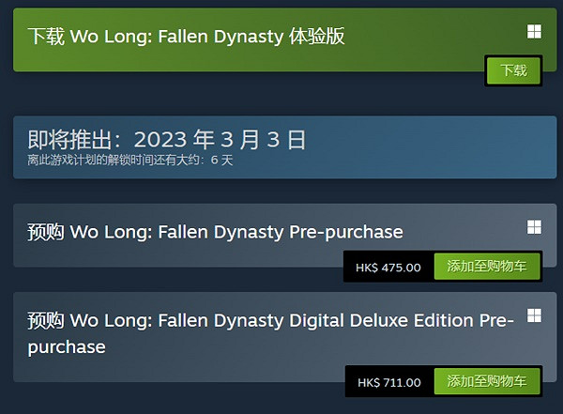Click the 预购 label on the HK$ 475.00 panel
Screen dimensions: 563x414
(45, 232)
